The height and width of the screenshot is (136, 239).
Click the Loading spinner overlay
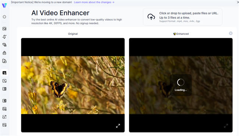pos(181,85)
